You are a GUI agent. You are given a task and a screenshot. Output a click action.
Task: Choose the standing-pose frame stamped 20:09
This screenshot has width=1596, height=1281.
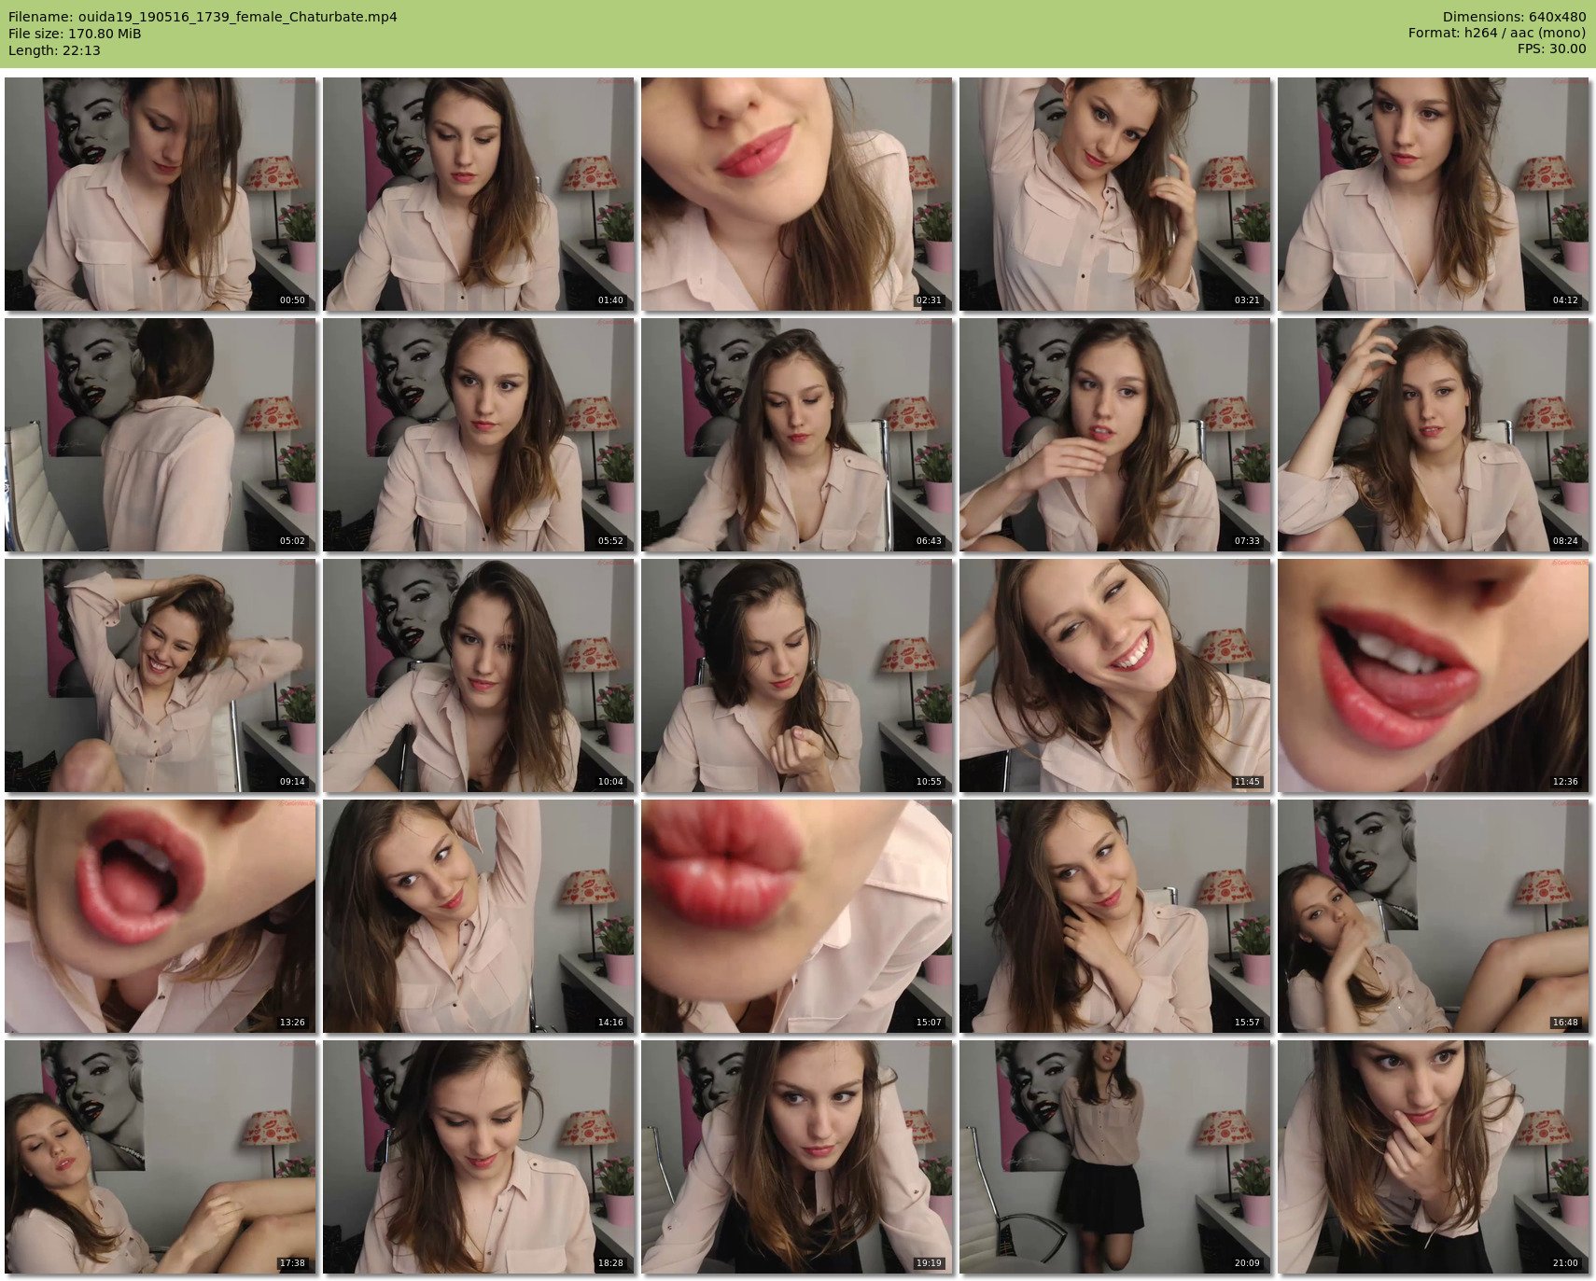[1115, 1157]
